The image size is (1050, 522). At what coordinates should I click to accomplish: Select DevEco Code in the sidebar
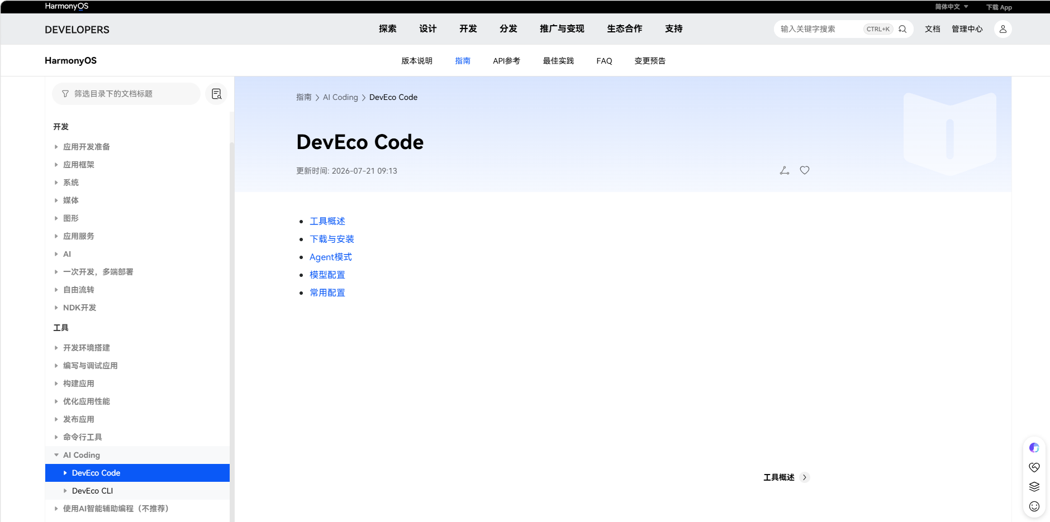click(x=137, y=473)
